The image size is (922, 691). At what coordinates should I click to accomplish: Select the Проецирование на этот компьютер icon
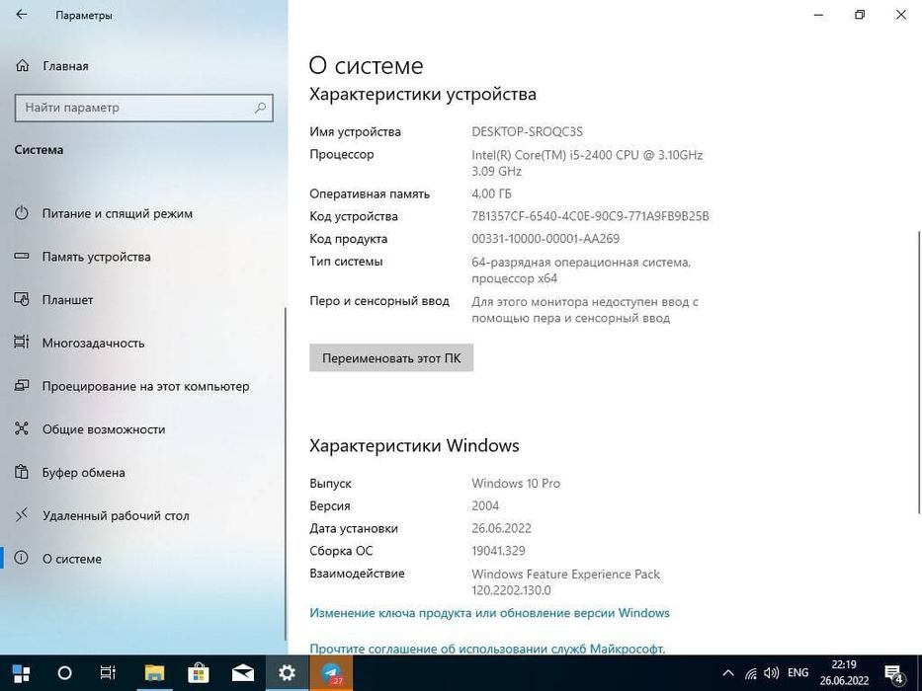[x=22, y=386]
